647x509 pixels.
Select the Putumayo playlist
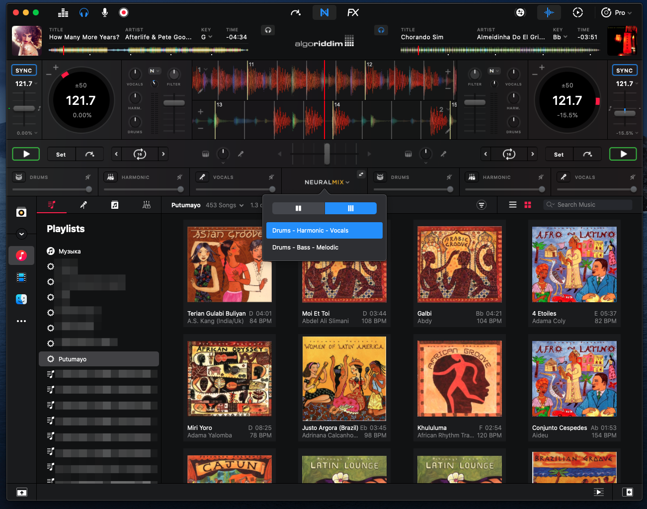point(99,359)
